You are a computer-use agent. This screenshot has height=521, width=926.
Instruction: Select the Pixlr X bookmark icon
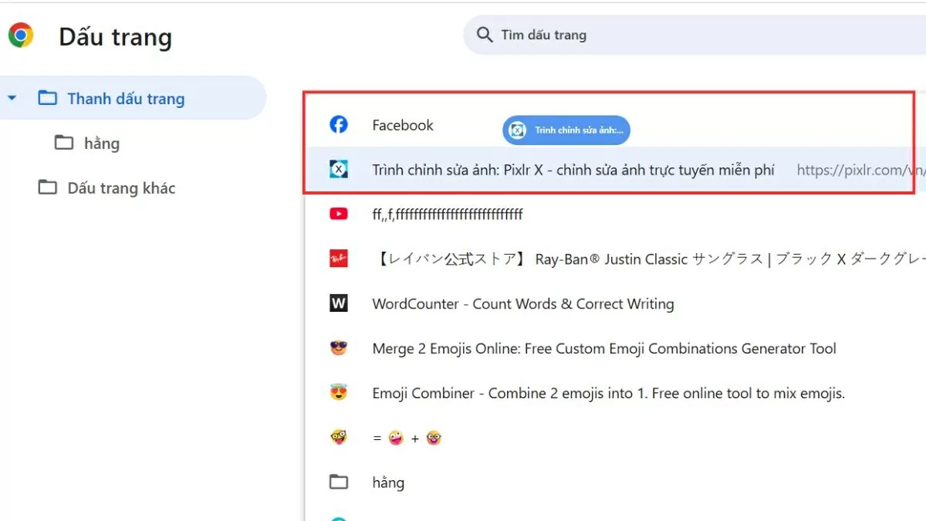point(339,169)
